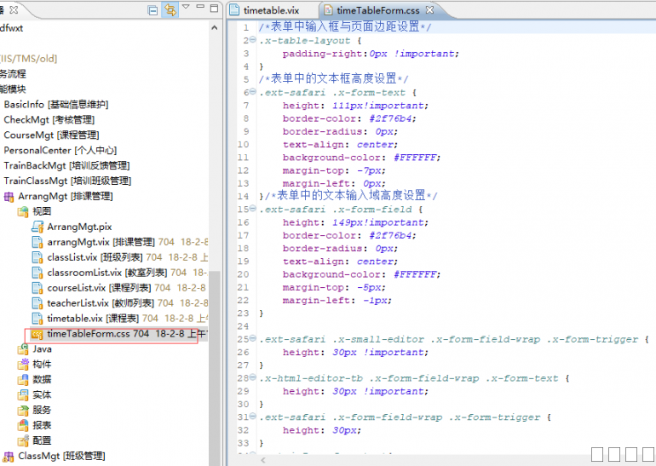Open classroomList.vix from the tree
This screenshot has width=656, height=466.
pyautogui.click(x=84, y=273)
